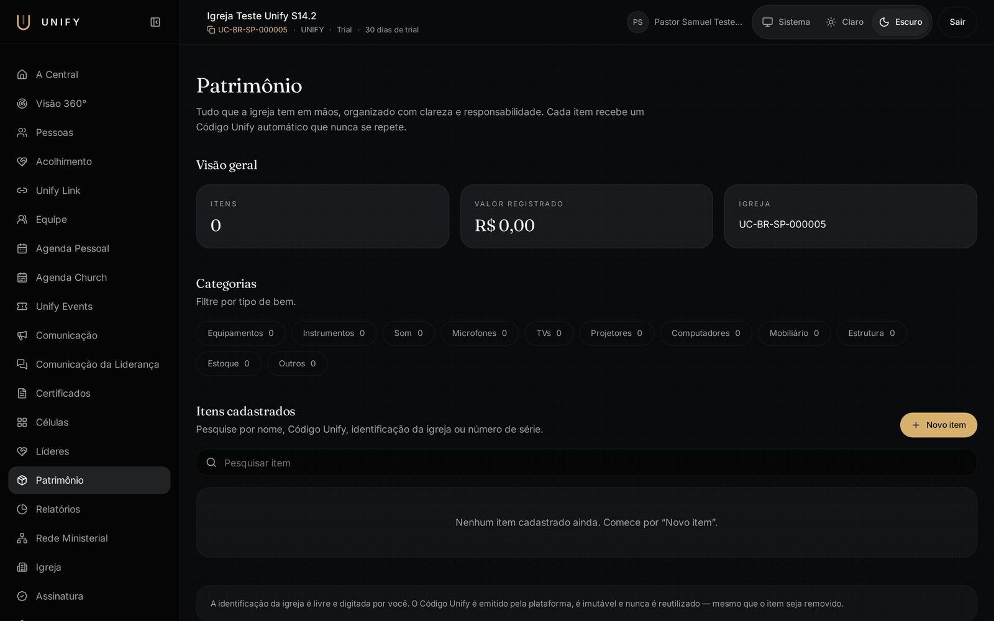Go to Líderes section
Screen dimensions: 994x621
[89, 451]
